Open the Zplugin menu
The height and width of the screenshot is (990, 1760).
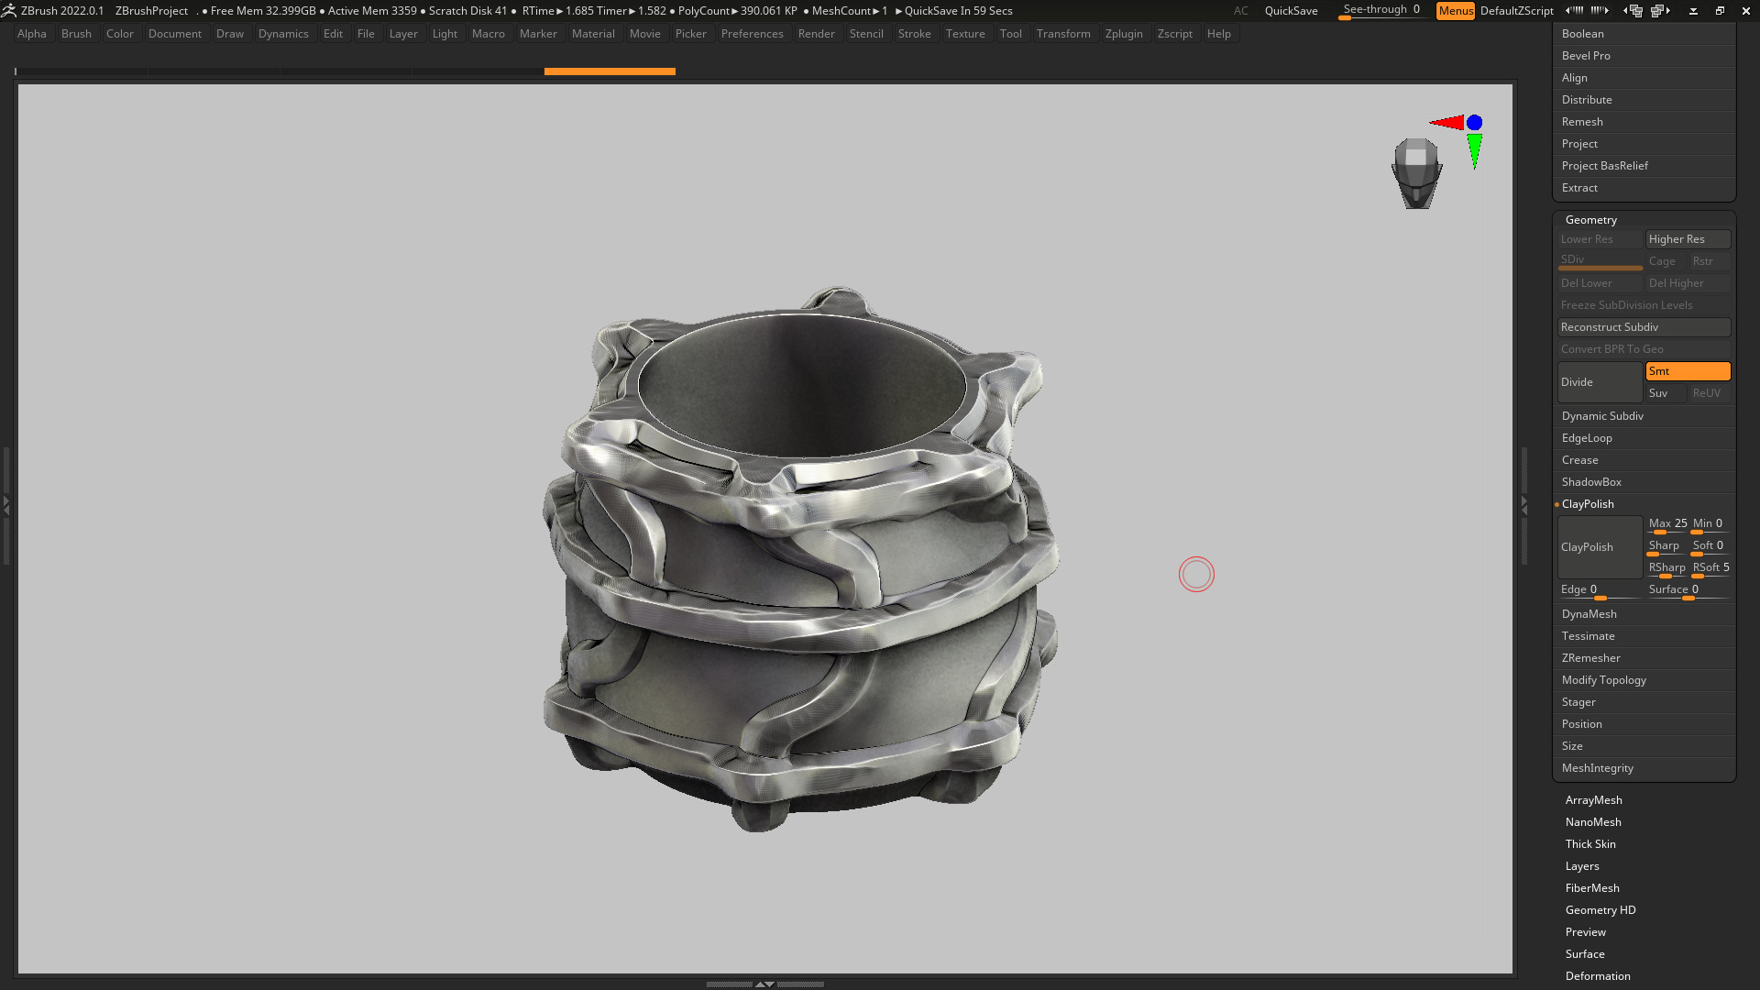click(1124, 34)
